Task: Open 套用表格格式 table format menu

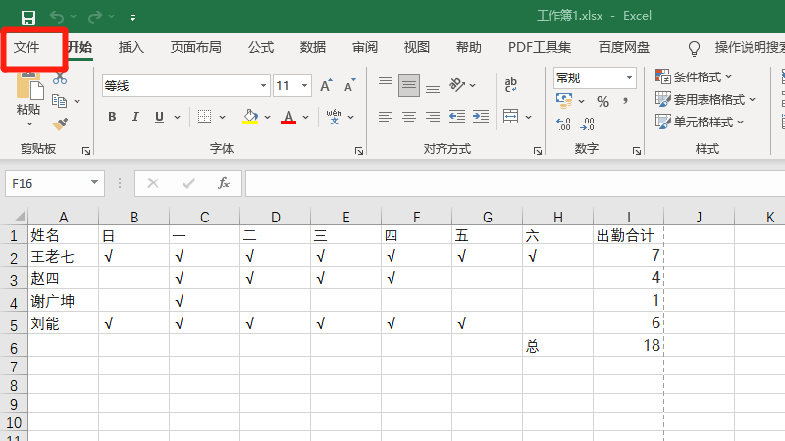Action: pyautogui.click(x=706, y=100)
